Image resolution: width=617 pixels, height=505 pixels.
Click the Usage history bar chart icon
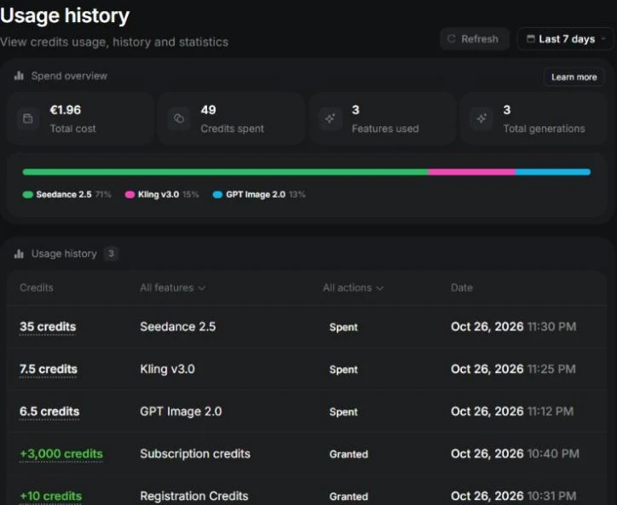point(19,254)
